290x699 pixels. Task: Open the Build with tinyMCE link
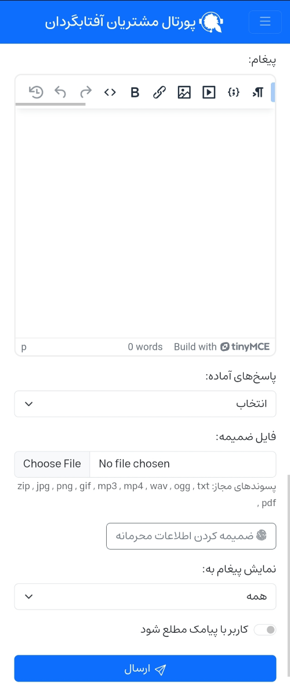pyautogui.click(x=222, y=347)
